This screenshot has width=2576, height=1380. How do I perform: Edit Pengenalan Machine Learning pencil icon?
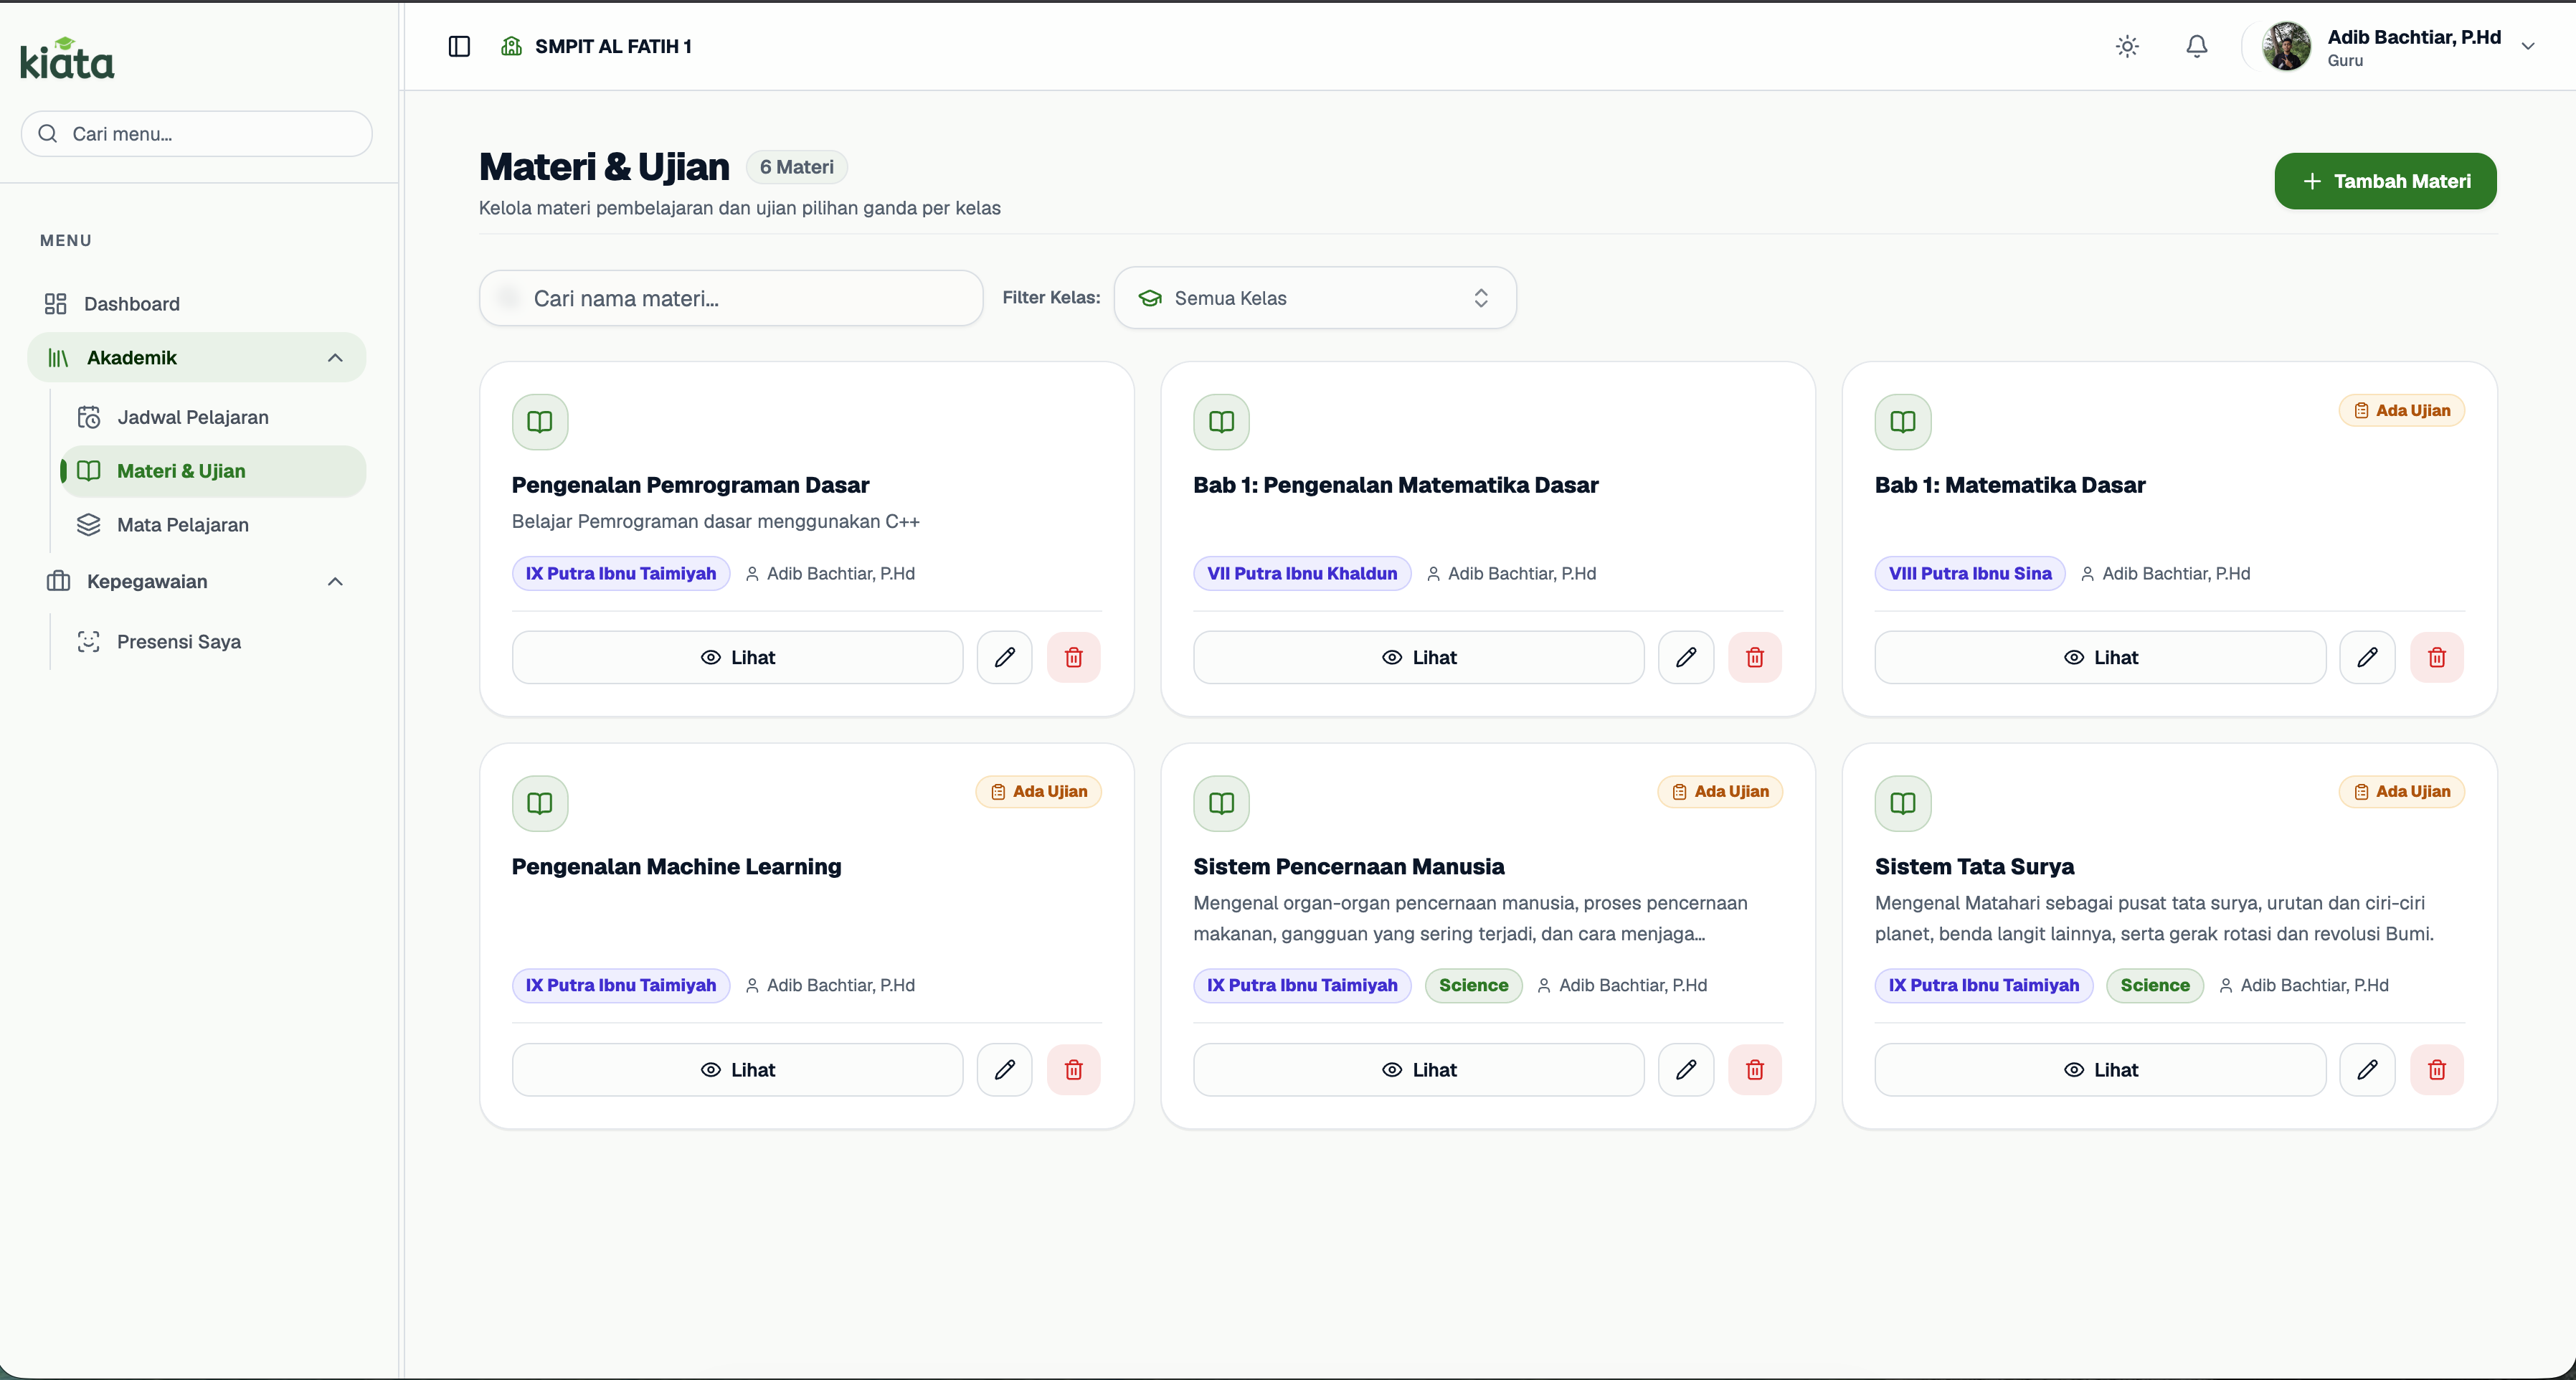pyautogui.click(x=1005, y=1070)
